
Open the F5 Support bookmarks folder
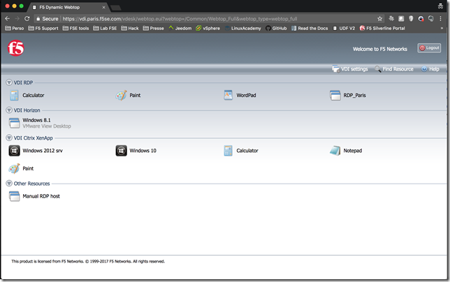[x=43, y=28]
